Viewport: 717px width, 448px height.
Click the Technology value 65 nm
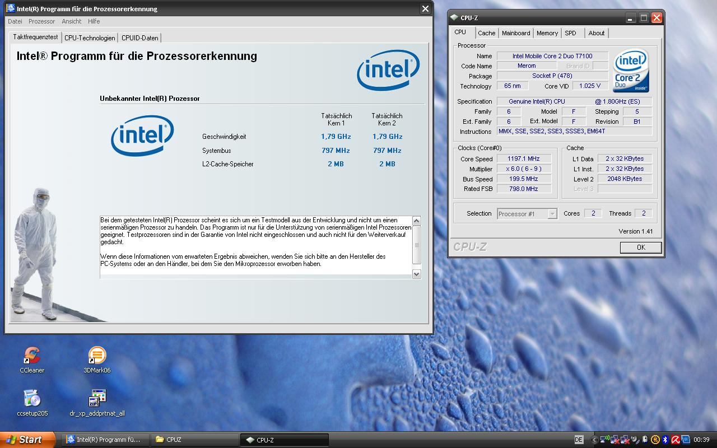click(x=512, y=86)
